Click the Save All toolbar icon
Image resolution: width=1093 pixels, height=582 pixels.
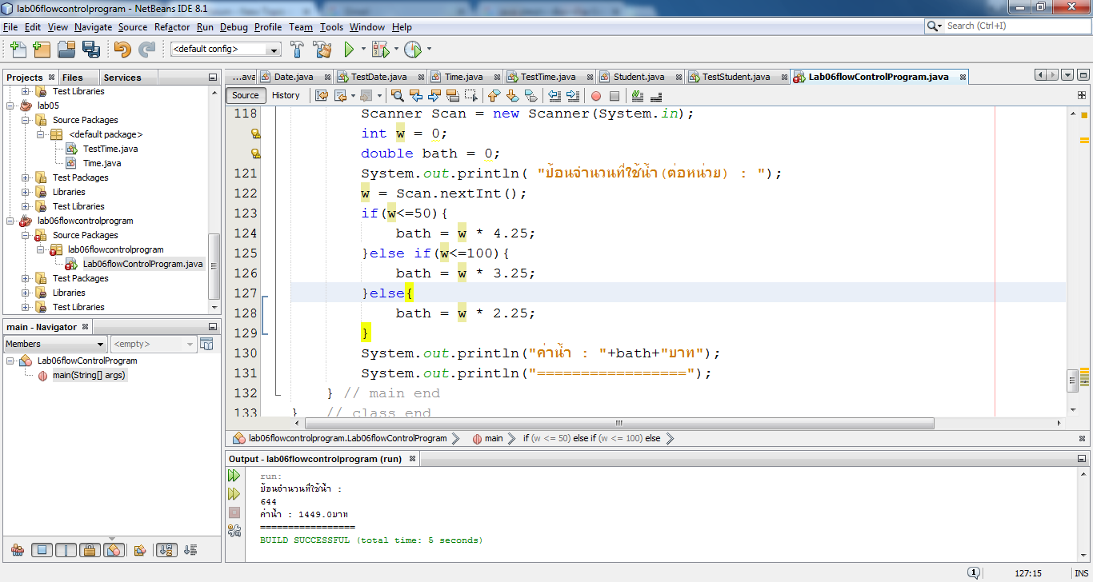tap(90, 50)
